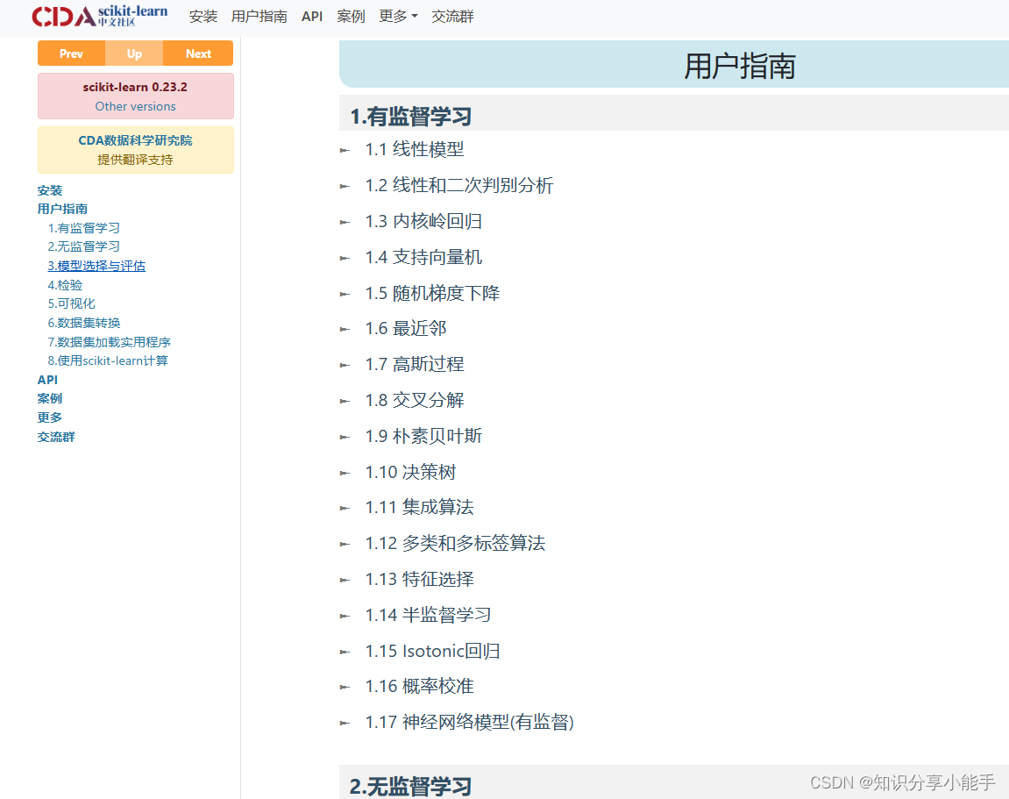Open the 更多 dropdown in the top navigation
1009x799 pixels.
point(398,16)
